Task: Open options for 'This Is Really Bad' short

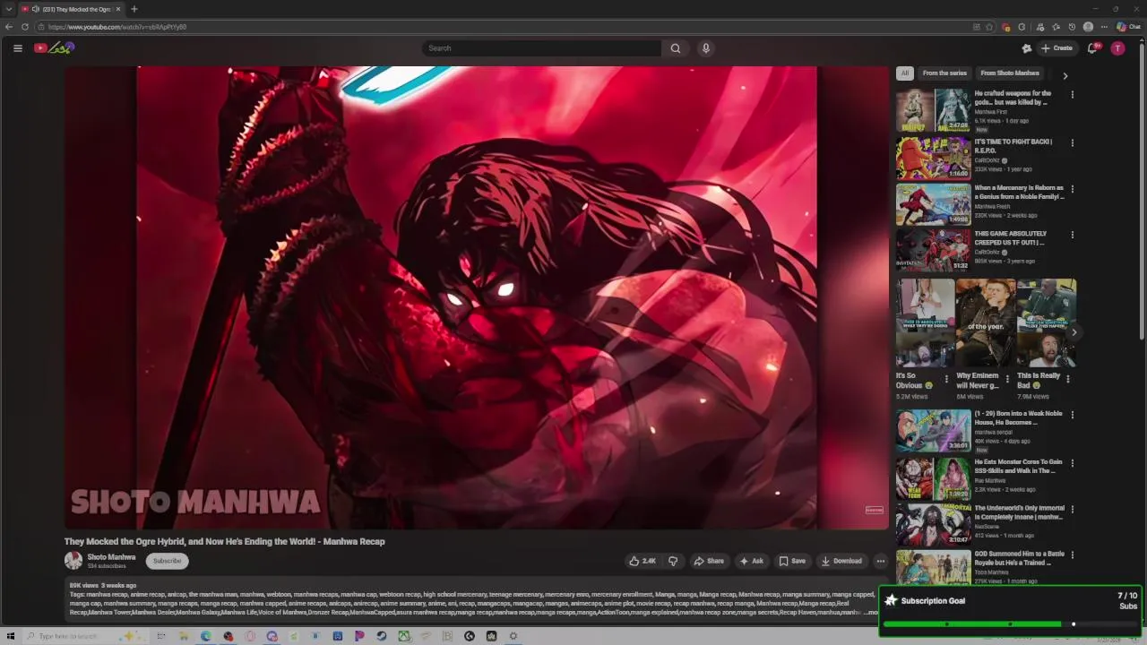Action: [1067, 379]
